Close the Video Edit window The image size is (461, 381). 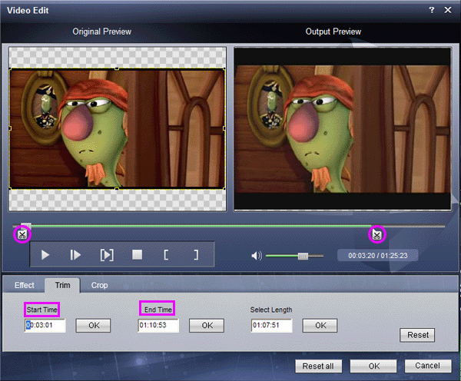coord(448,10)
